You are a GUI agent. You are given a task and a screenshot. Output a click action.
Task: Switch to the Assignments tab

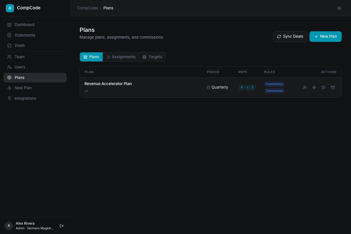[x=121, y=57]
